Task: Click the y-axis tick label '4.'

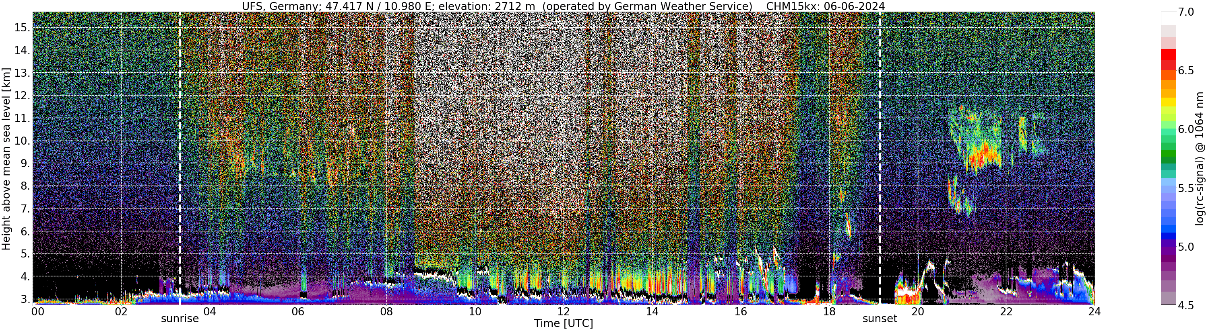Action: pyautogui.click(x=25, y=276)
